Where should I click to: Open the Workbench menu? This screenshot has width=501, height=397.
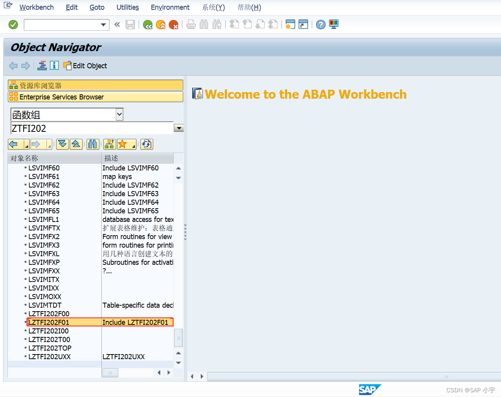tap(37, 7)
